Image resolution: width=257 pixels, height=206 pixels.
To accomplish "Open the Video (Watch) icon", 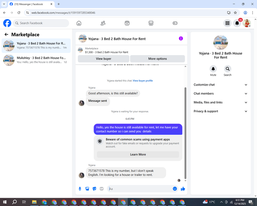I will point(127,23).
